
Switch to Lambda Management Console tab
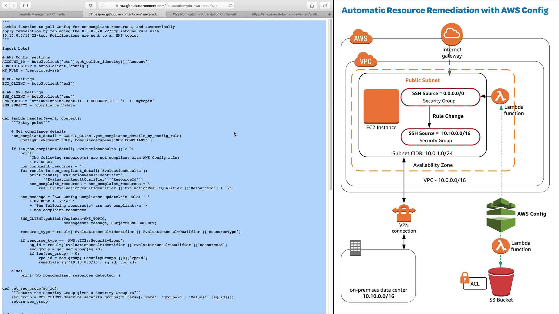(41, 14)
